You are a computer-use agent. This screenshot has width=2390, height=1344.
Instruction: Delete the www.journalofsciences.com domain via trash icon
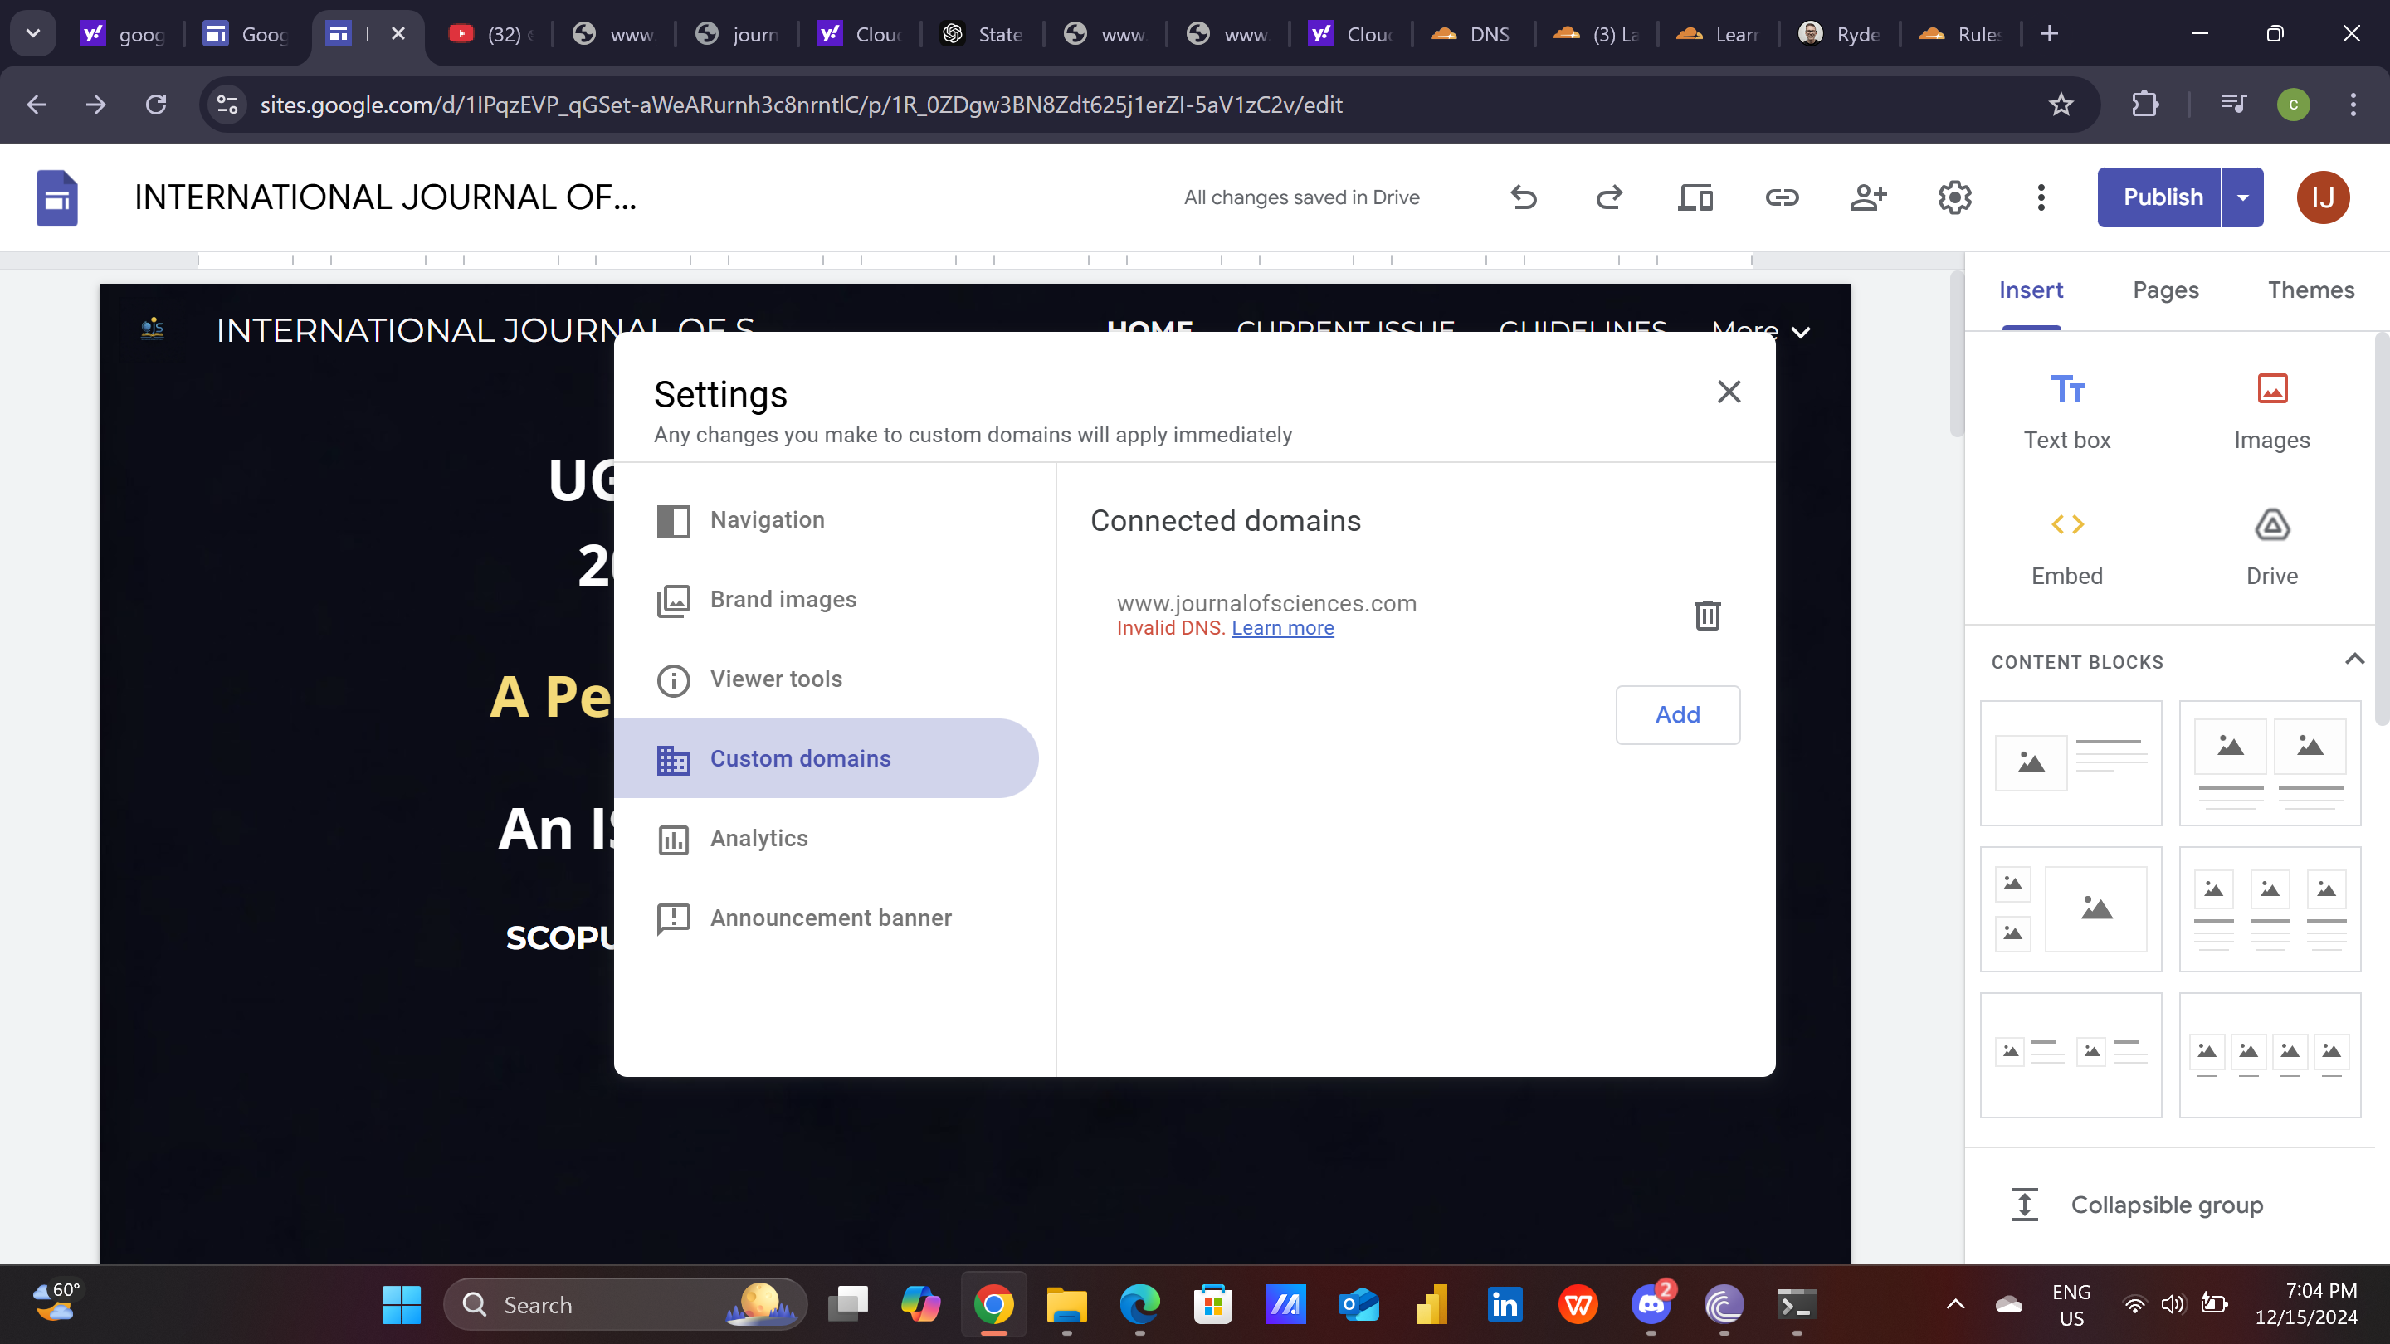(1707, 615)
